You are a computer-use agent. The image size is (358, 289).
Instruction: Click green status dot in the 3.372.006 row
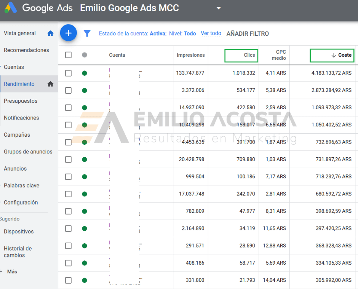85,90
